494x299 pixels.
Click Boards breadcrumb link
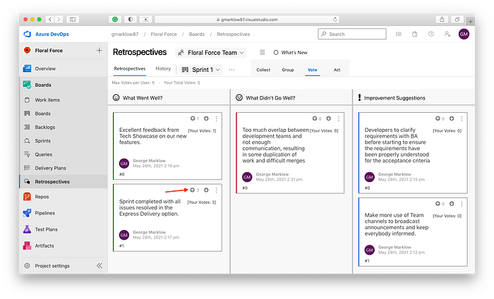[197, 35]
